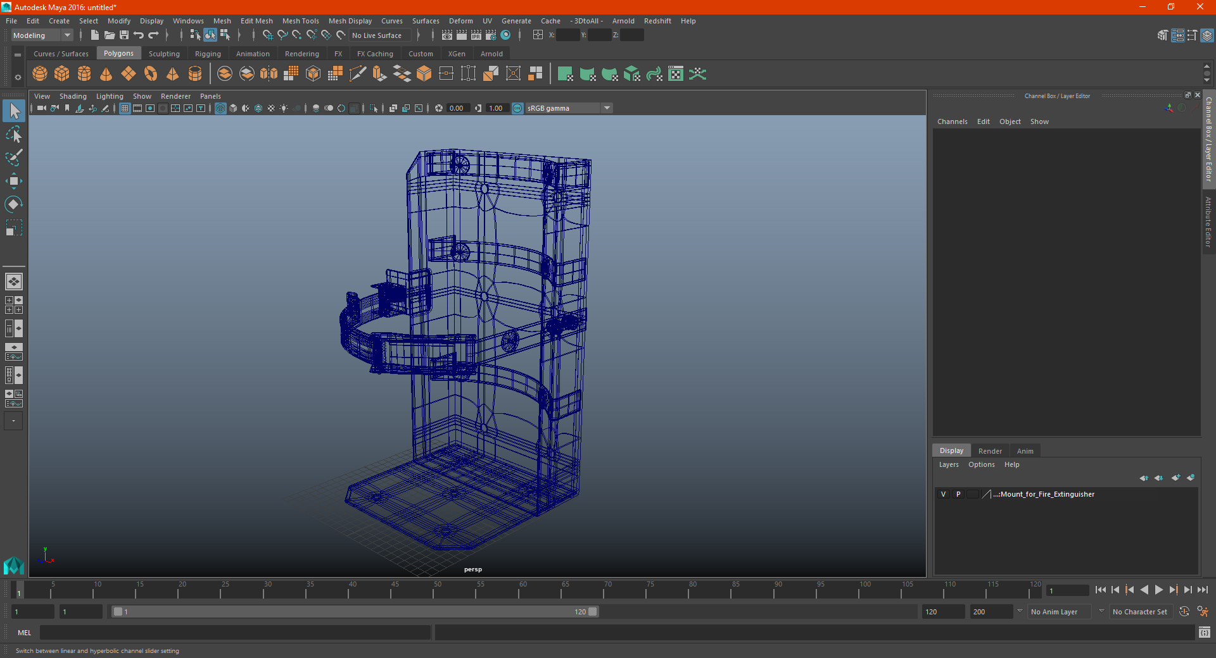Expand the shelf scroll down arrow

[1206, 81]
